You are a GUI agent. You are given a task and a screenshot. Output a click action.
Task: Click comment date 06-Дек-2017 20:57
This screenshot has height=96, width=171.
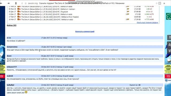click(48, 56)
